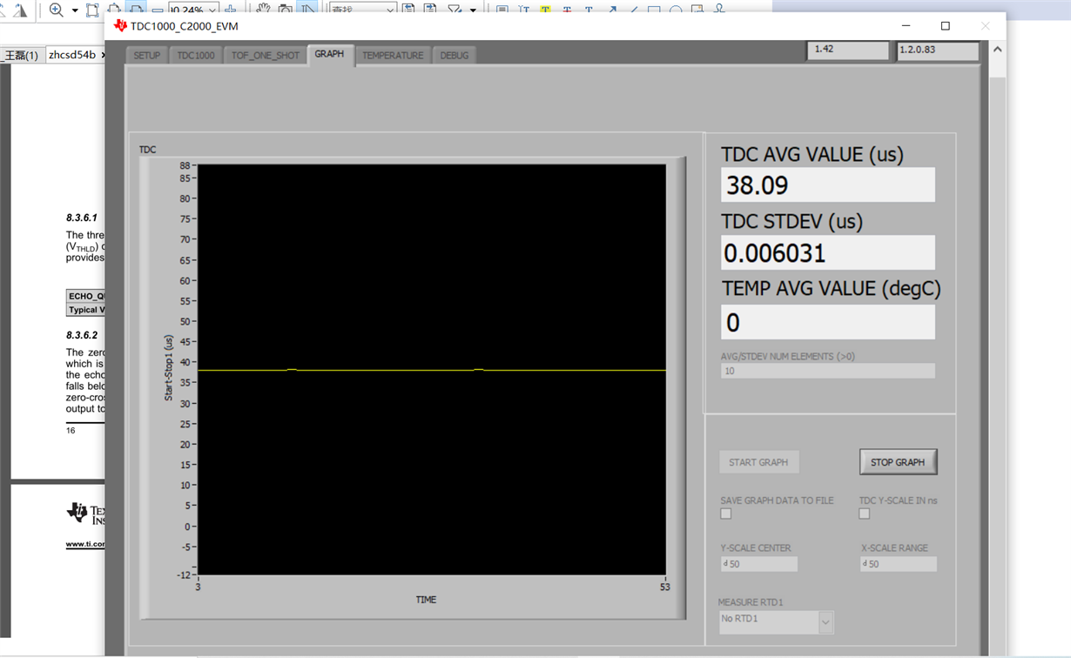The height and width of the screenshot is (658, 1071).
Task: Select the hand pan tool
Action: [x=262, y=8]
